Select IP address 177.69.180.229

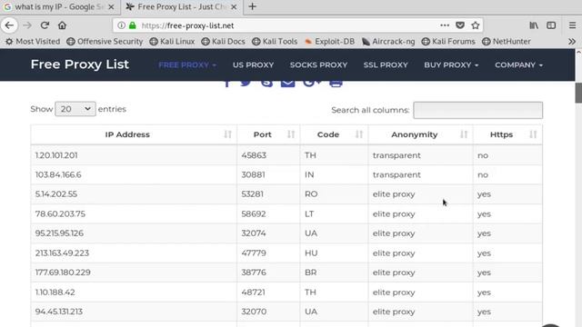pos(63,272)
